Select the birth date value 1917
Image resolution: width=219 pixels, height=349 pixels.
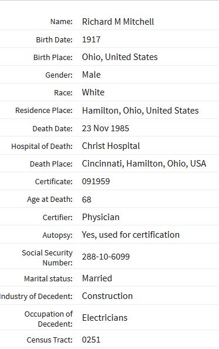pyautogui.click(x=91, y=39)
